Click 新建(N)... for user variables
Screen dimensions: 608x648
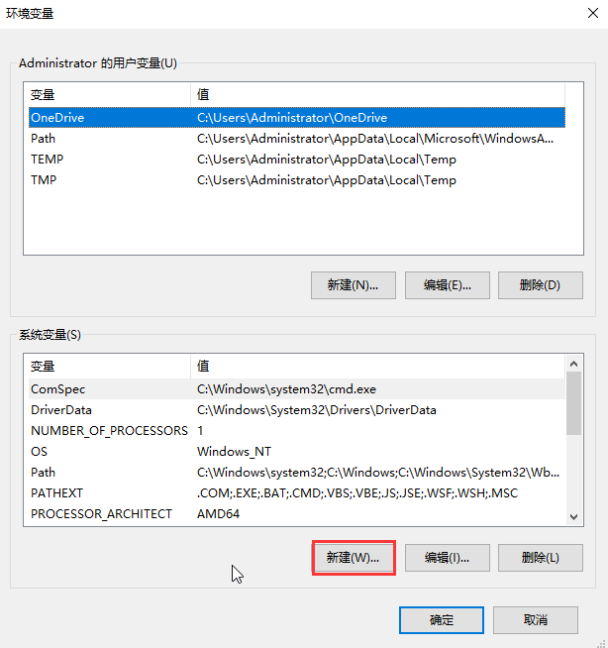tap(354, 285)
